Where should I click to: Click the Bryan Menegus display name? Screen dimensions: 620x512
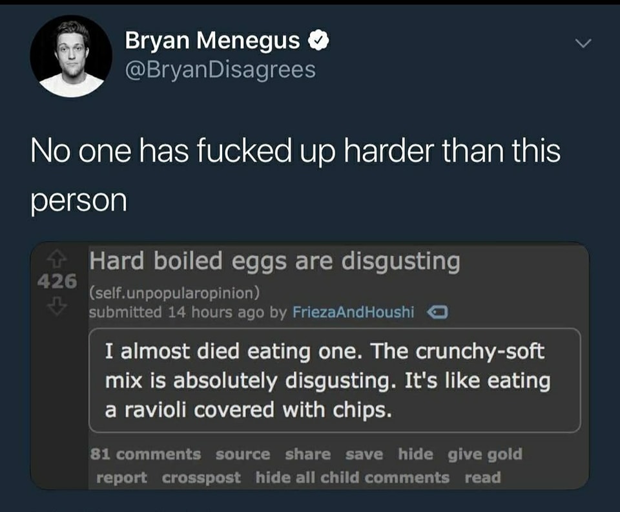[x=212, y=41]
